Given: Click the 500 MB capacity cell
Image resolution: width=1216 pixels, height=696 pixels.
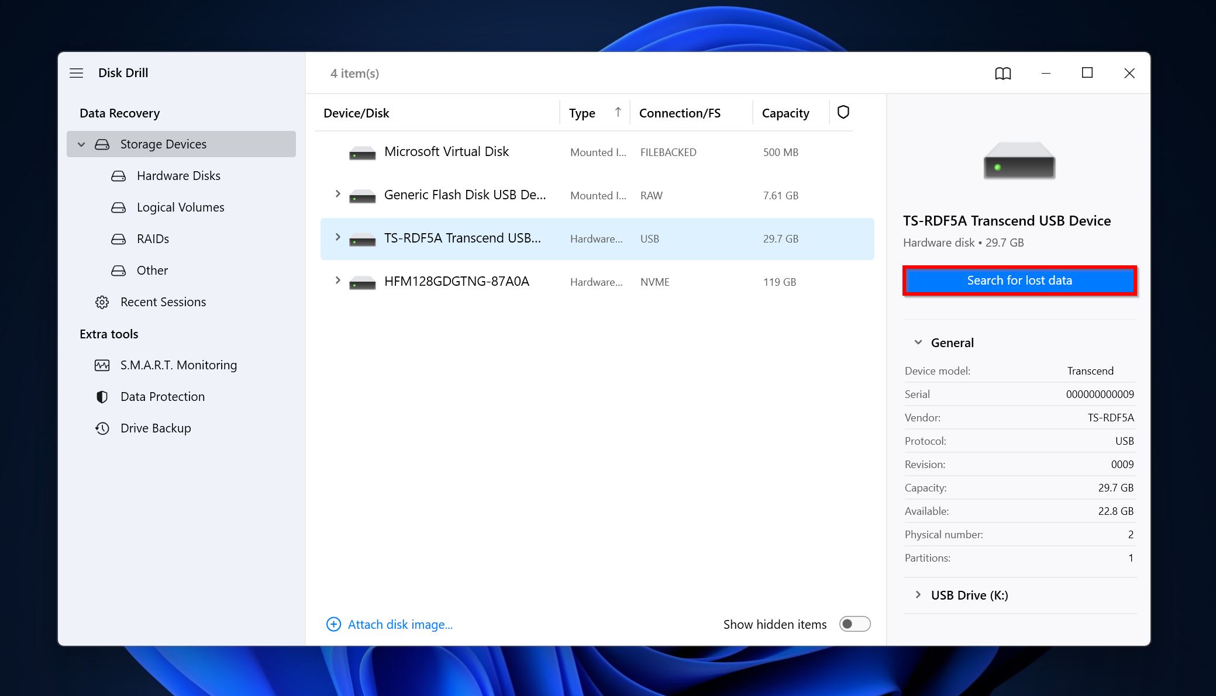Looking at the screenshot, I should (x=780, y=153).
